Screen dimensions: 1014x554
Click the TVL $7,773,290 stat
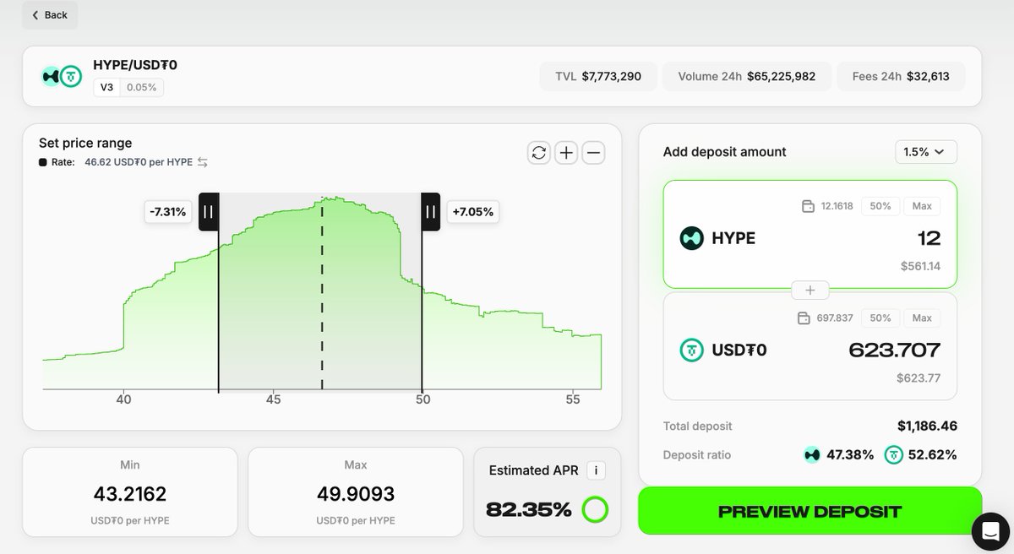click(x=598, y=76)
